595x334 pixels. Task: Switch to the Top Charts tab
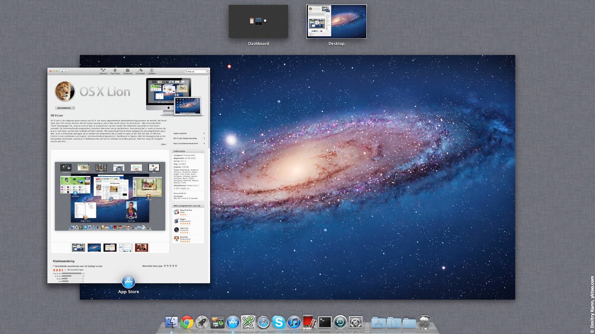point(115,71)
